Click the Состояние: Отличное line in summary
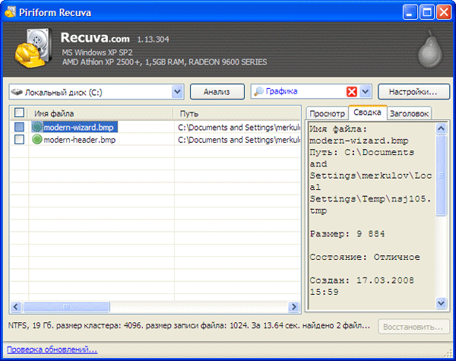The height and width of the screenshot is (361, 456). pyautogui.click(x=365, y=257)
